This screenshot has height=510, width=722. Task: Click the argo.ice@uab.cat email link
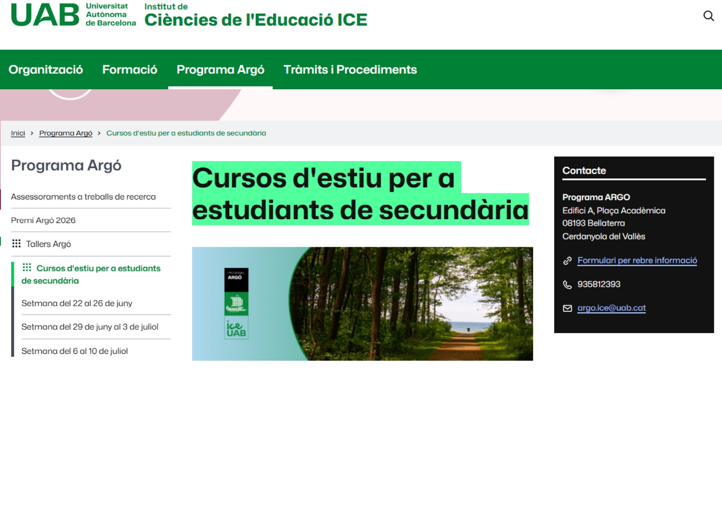point(611,308)
